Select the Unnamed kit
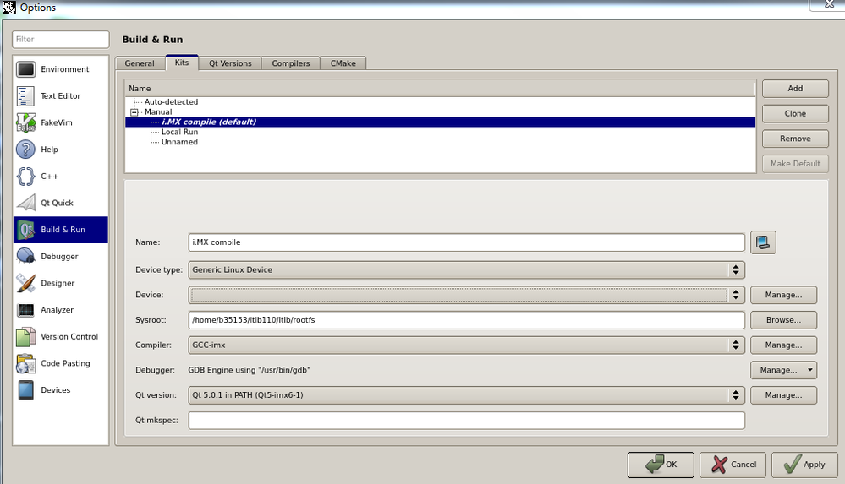This screenshot has height=484, width=845. 179,142
